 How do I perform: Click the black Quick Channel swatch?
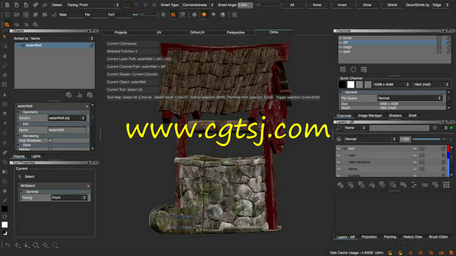pos(343,84)
